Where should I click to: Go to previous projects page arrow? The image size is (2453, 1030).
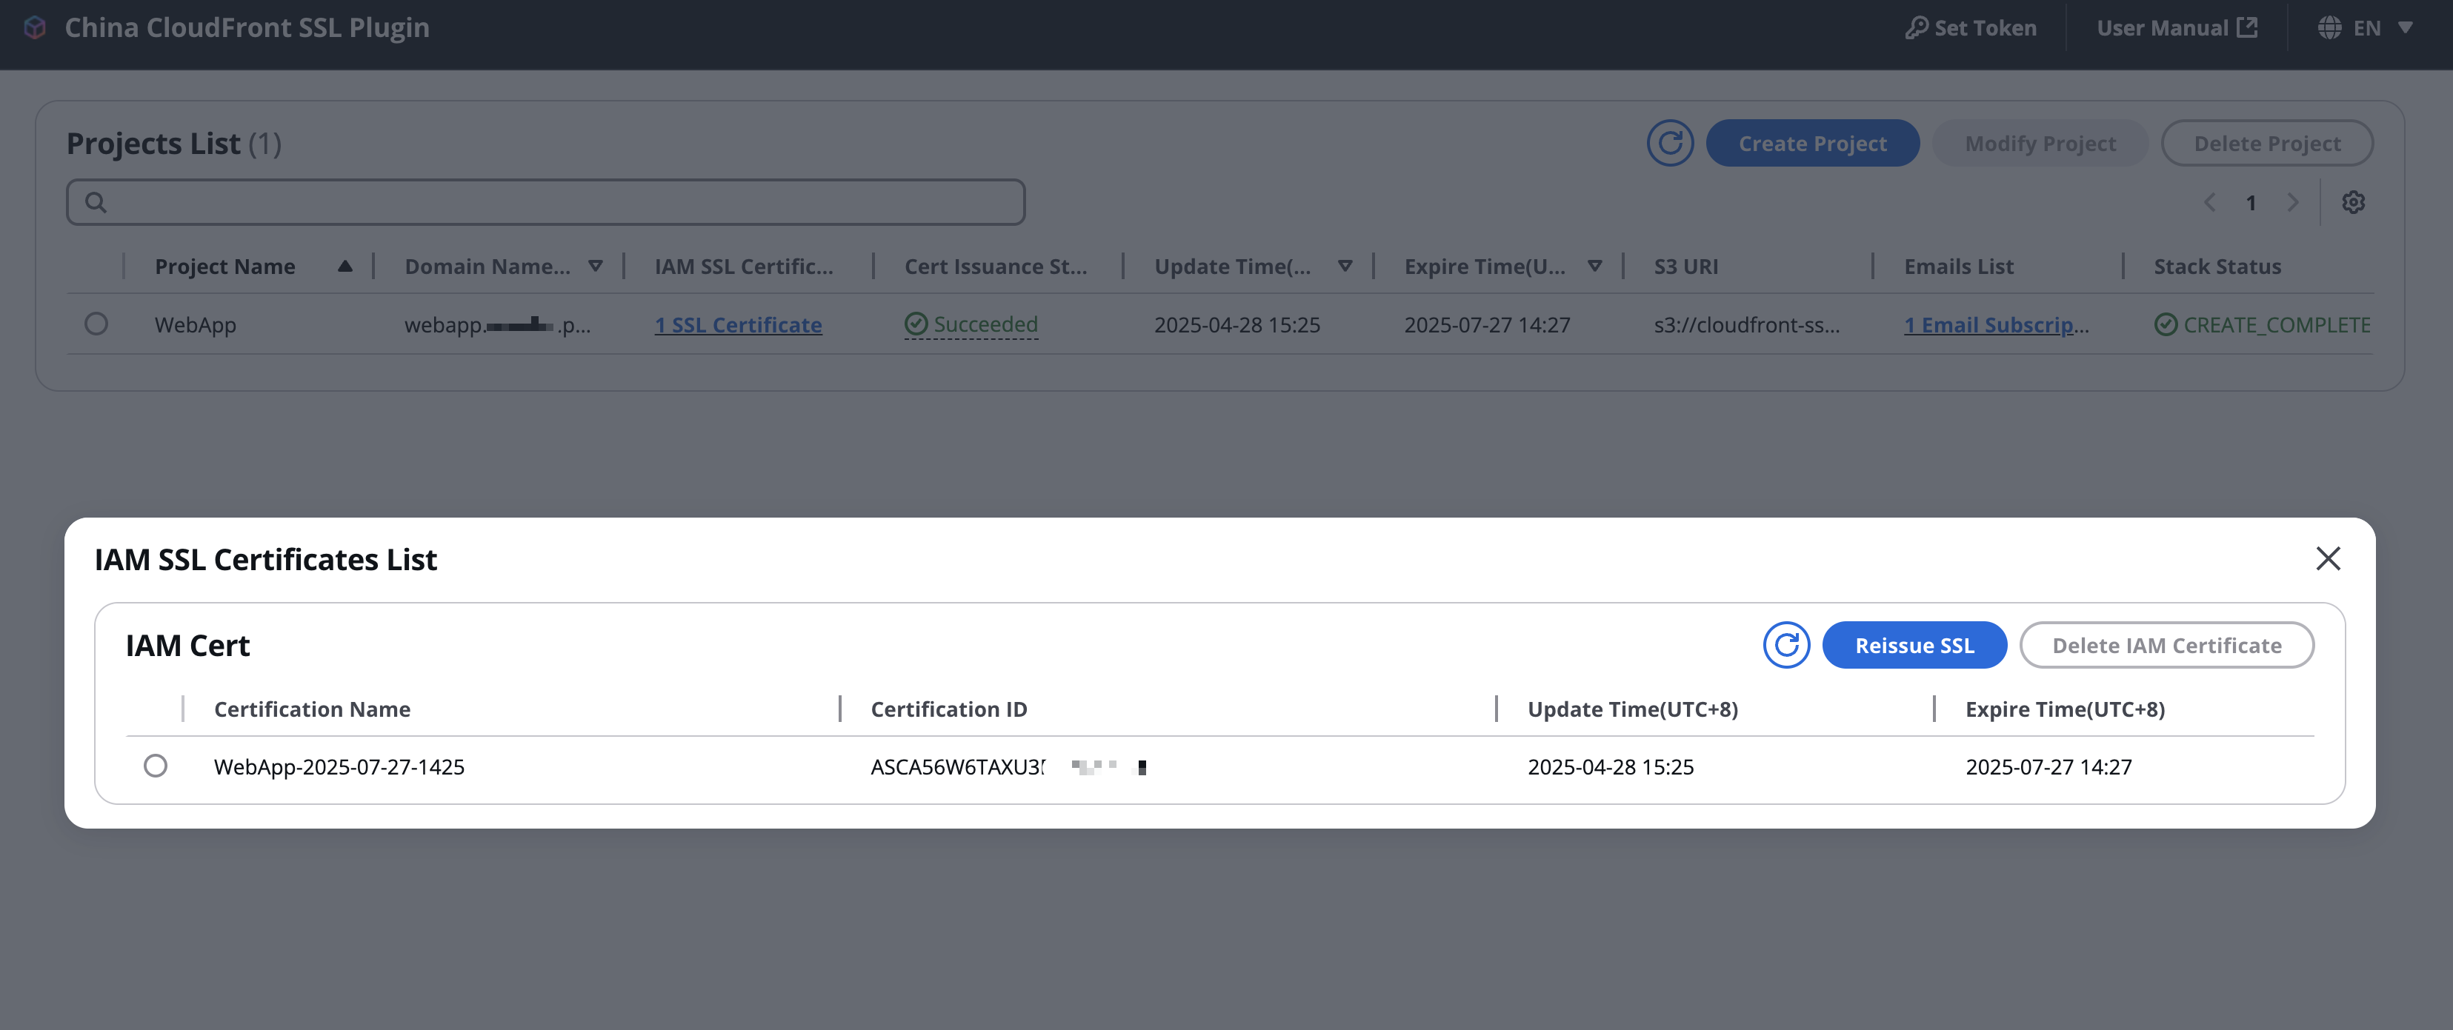click(x=2209, y=202)
